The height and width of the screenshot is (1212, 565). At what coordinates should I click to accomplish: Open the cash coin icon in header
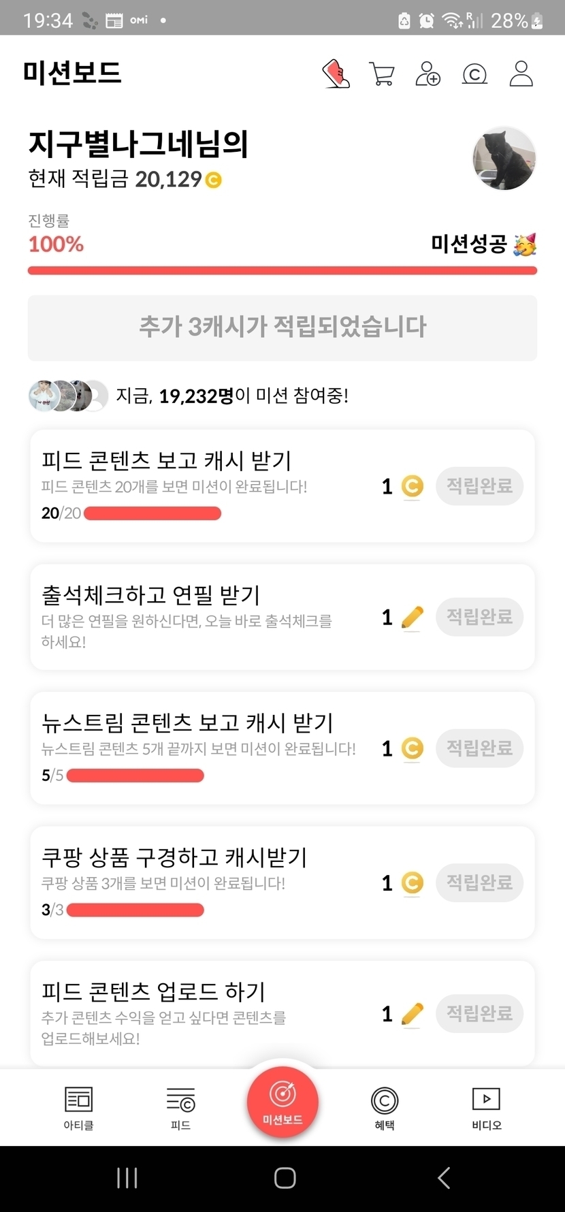[x=474, y=74]
